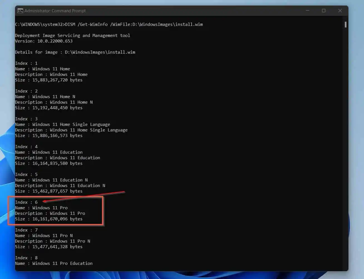Click the "Index : 1" line
364x279 pixels.
tap(26, 63)
